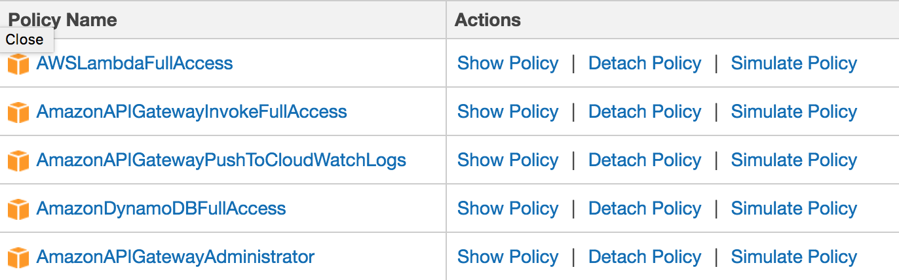Screen dimensions: 899x280
Task: Click the Close tooltip button
Action: tap(24, 39)
